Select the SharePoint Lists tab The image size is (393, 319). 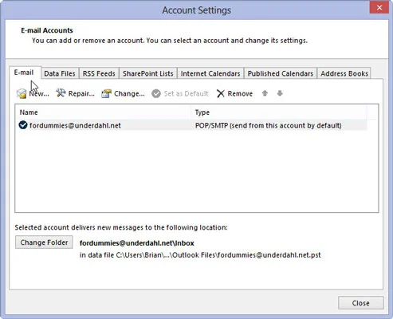[x=148, y=73]
